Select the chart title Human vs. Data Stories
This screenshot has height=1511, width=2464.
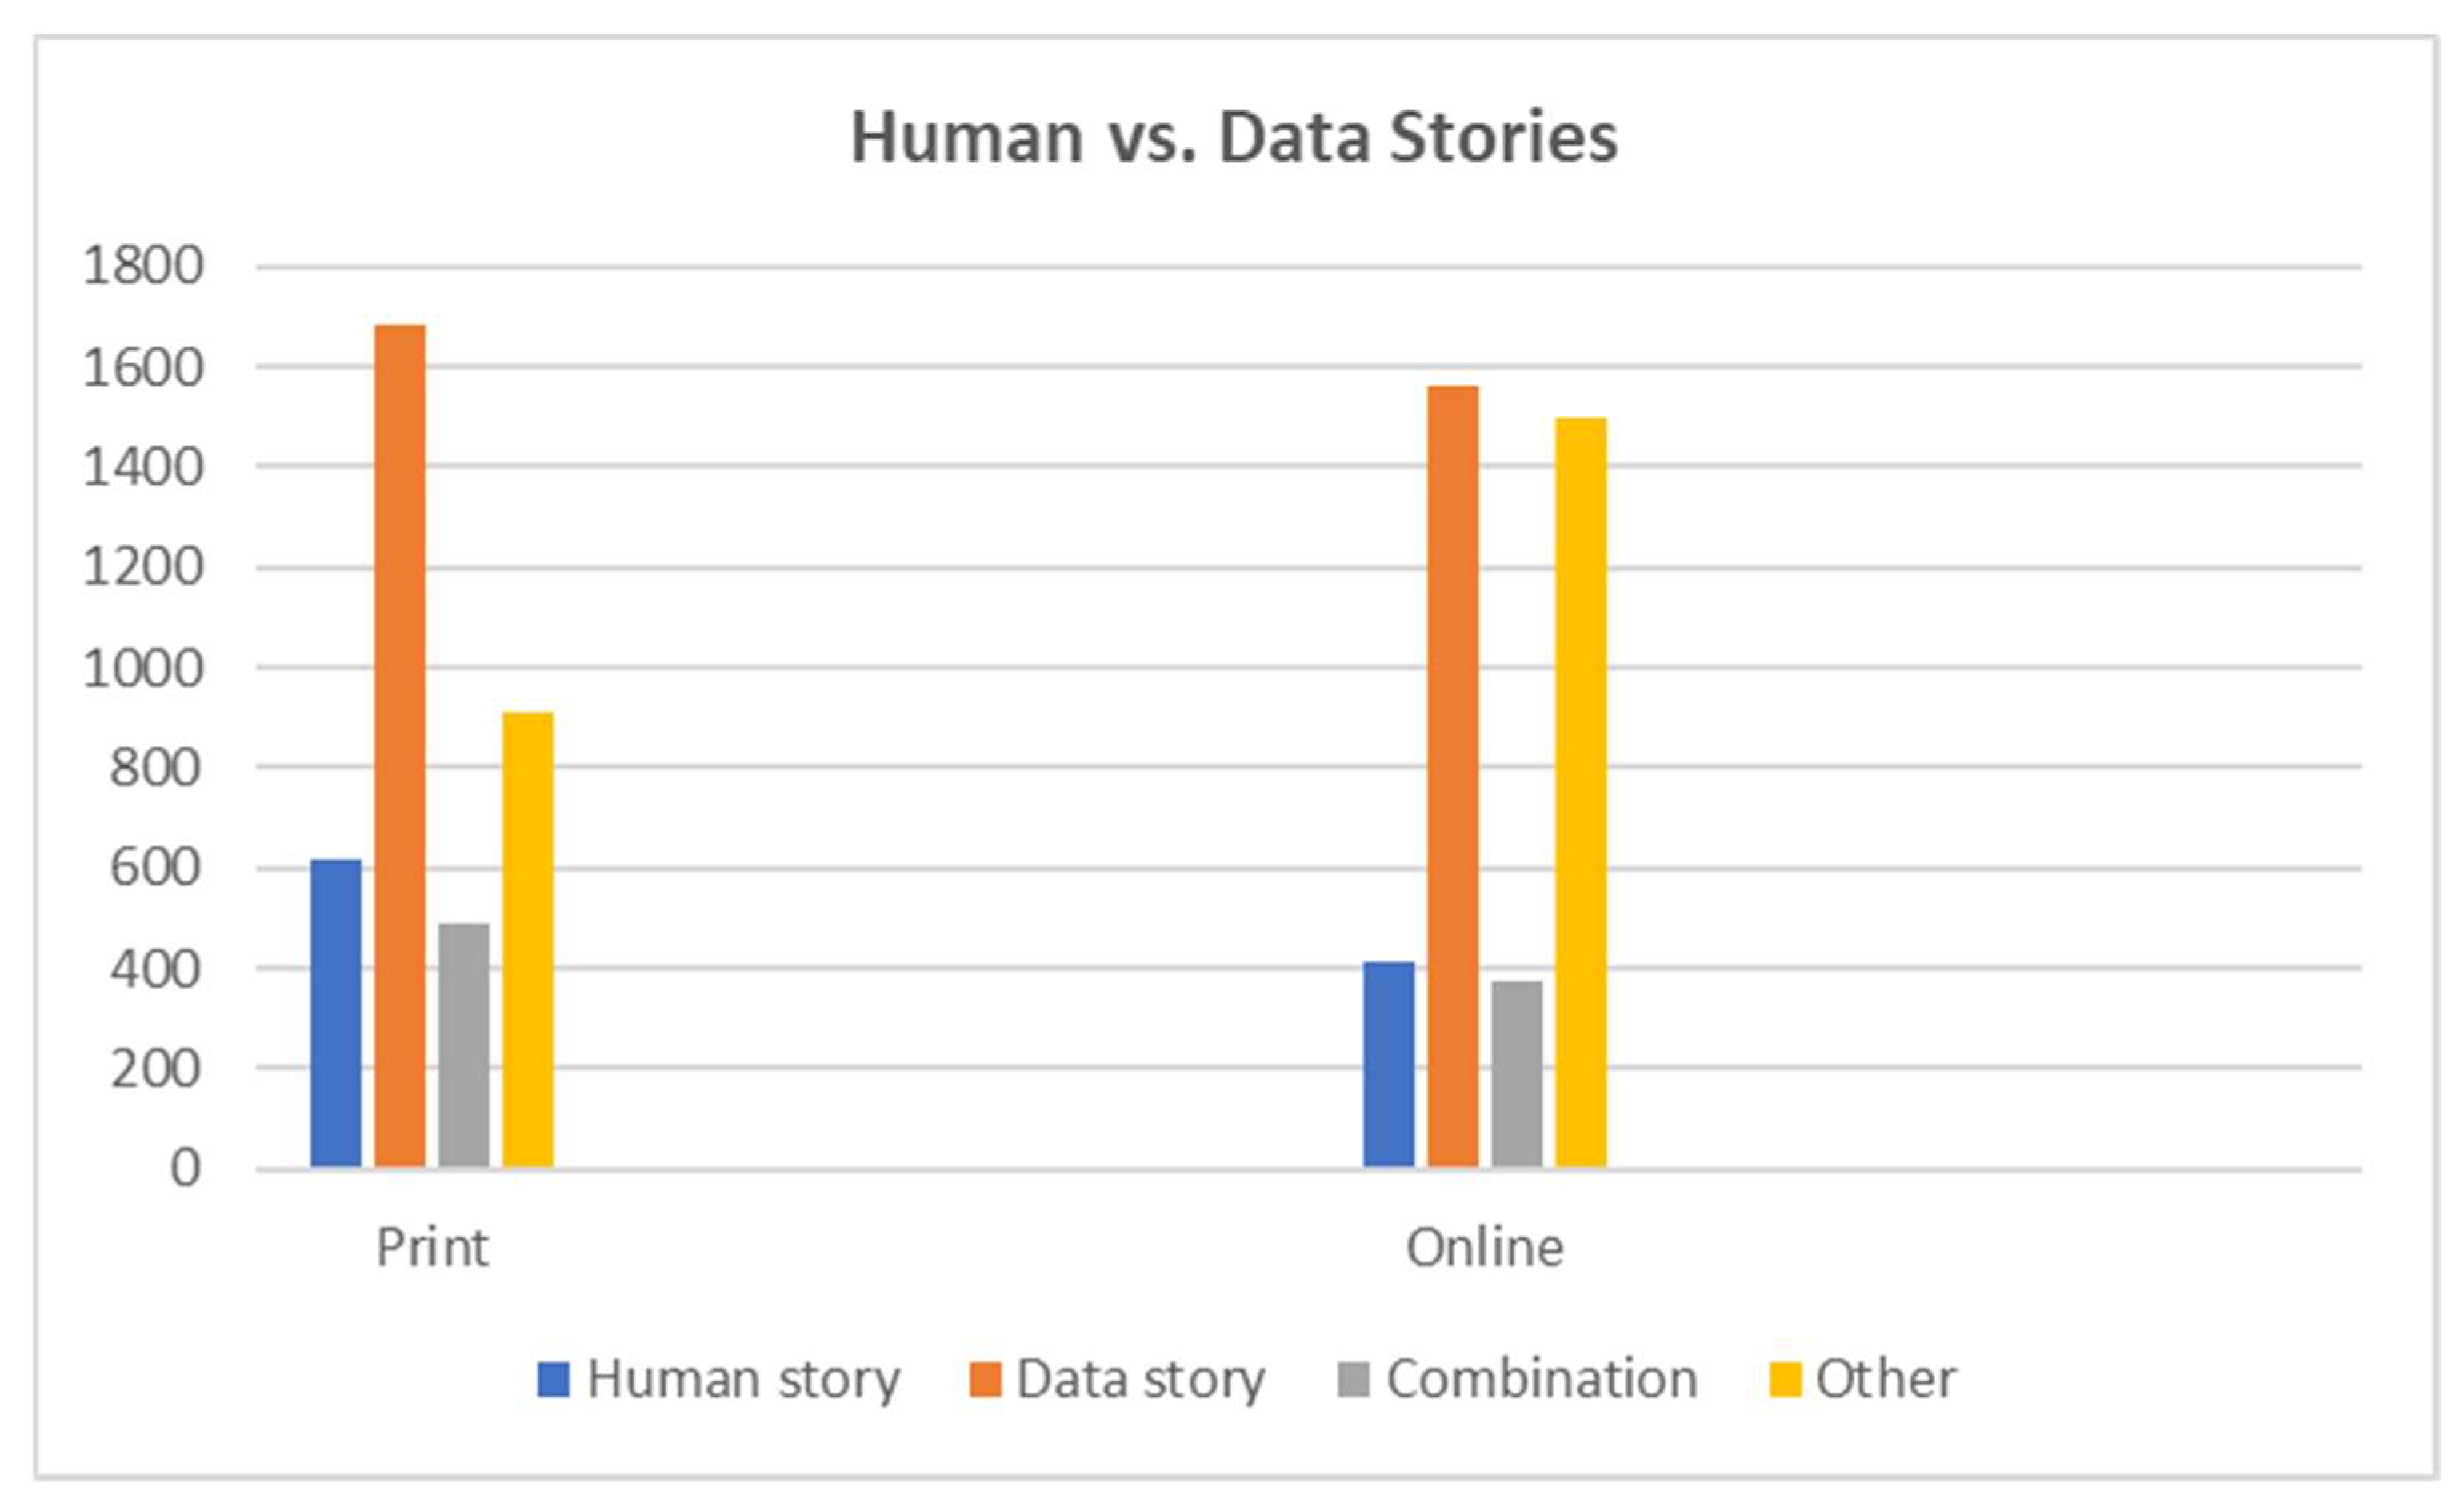1233,137
